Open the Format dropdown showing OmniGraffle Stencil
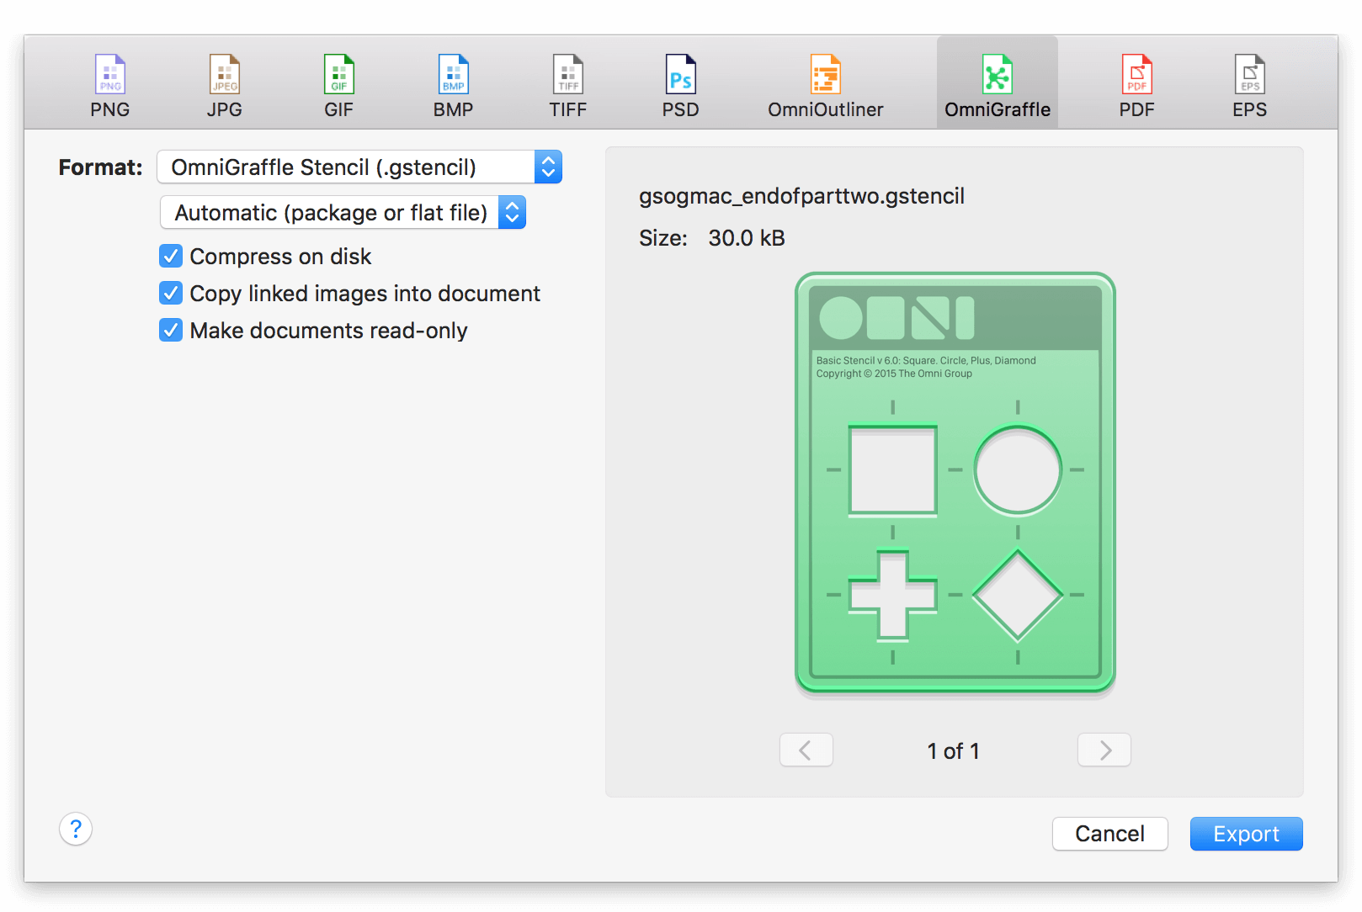 click(359, 167)
